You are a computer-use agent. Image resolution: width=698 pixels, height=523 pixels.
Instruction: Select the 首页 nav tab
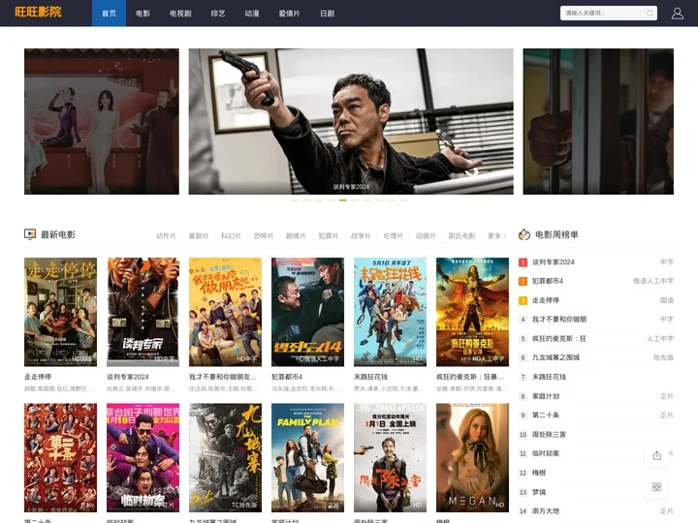coord(109,14)
